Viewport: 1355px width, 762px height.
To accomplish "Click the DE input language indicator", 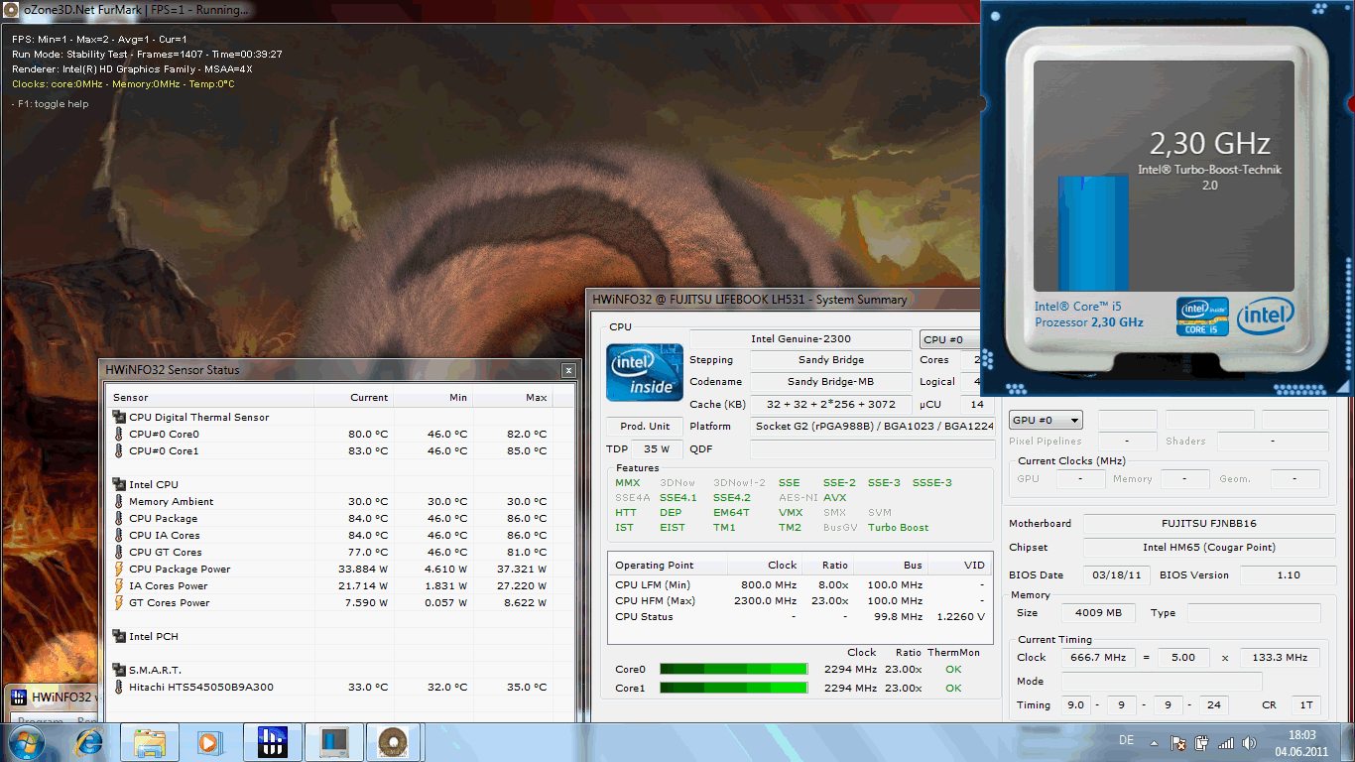I will point(1126,740).
